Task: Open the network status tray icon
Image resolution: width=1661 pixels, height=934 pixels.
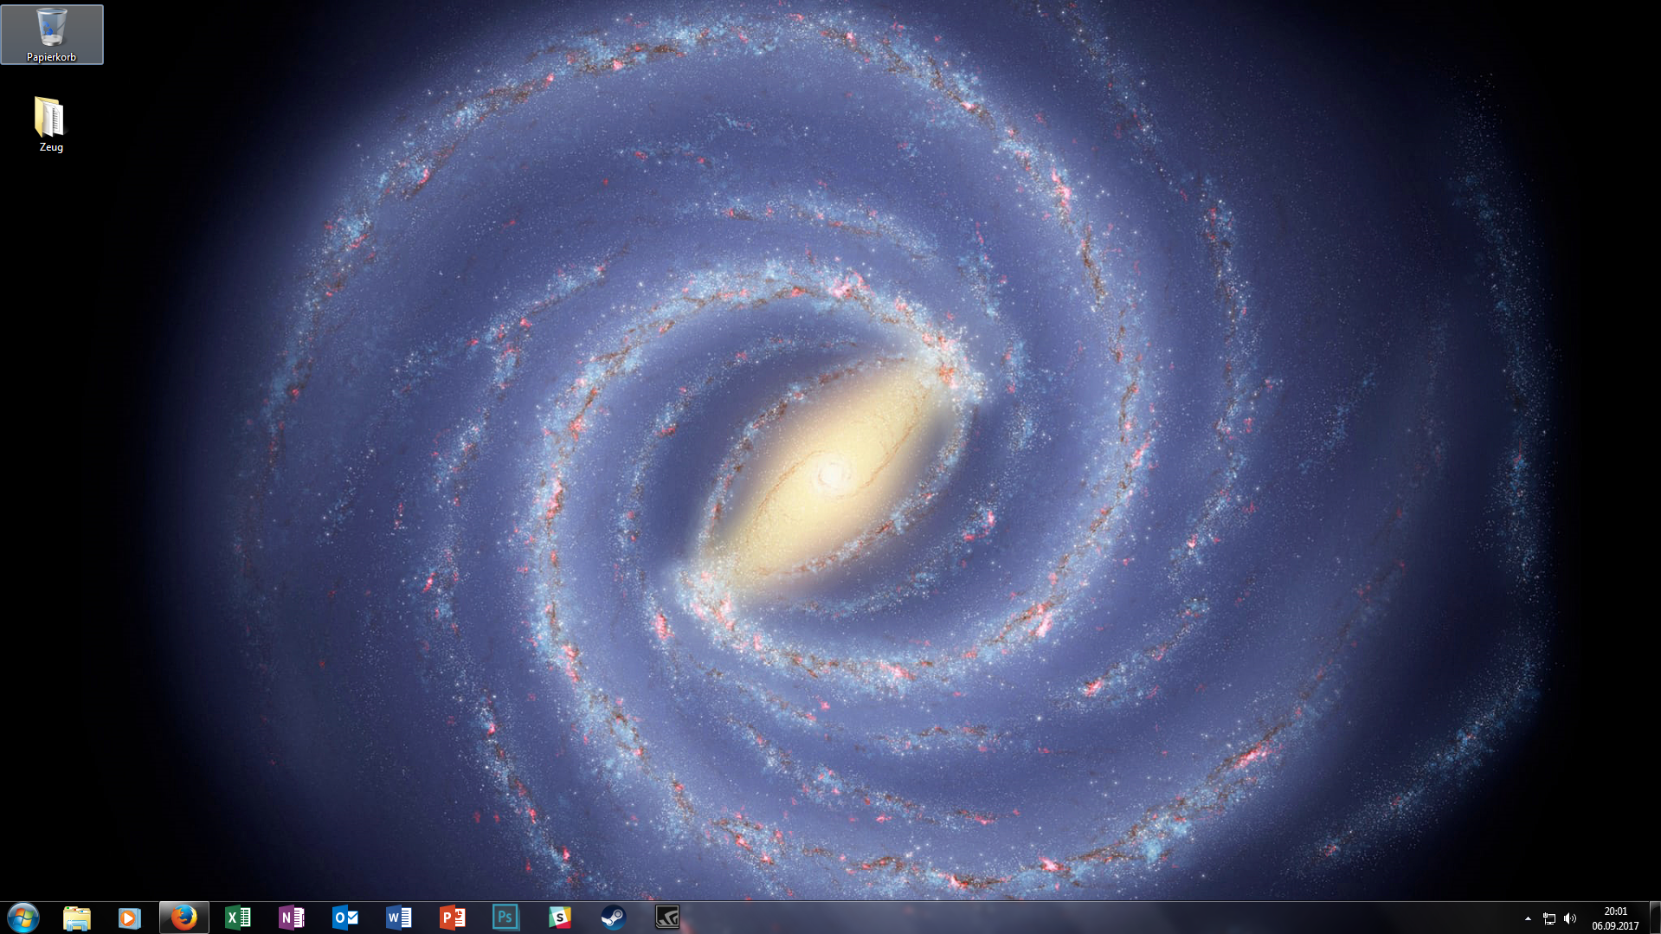Action: 1549,918
